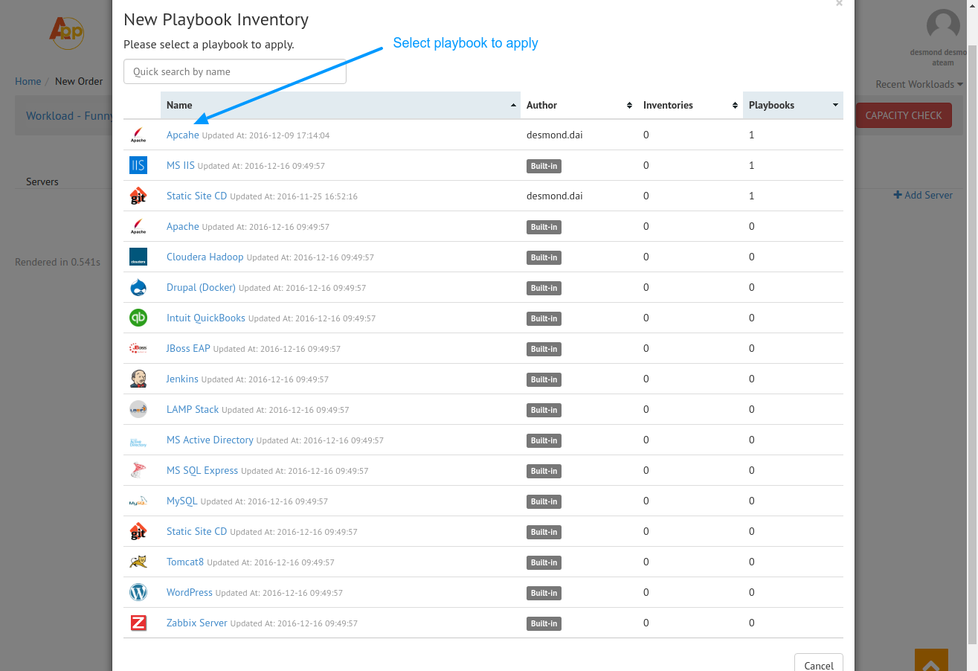This screenshot has height=671, width=978.
Task: Click the Intuit QuickBooks logo icon
Action: pos(138,318)
